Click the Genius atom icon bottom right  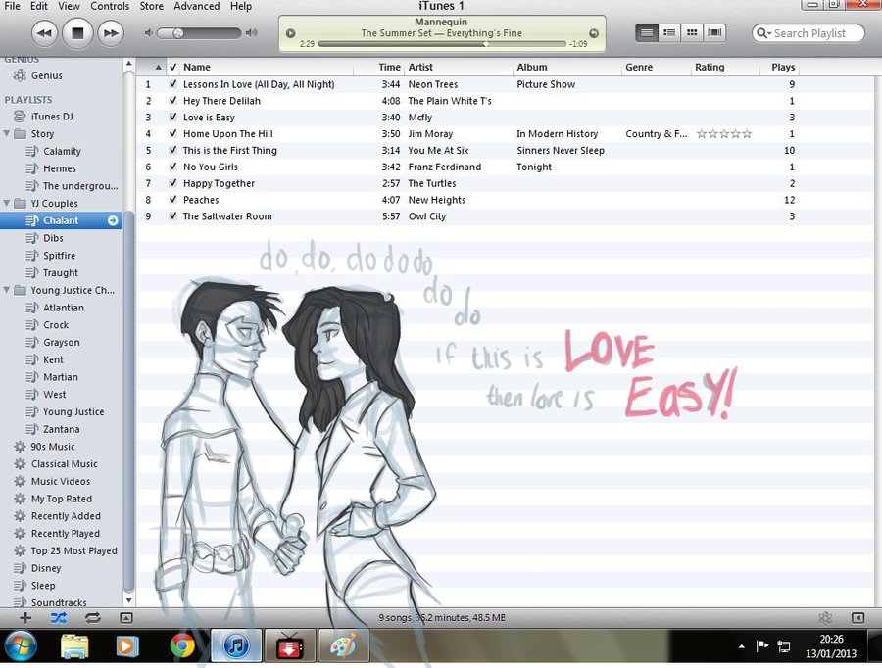coord(825,618)
